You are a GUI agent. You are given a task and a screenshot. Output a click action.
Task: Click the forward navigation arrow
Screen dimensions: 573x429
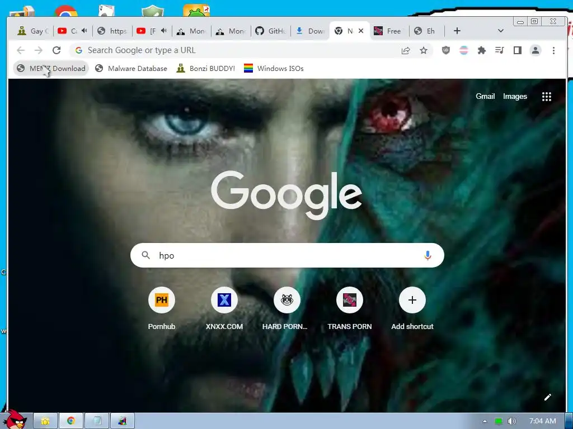[x=39, y=50]
